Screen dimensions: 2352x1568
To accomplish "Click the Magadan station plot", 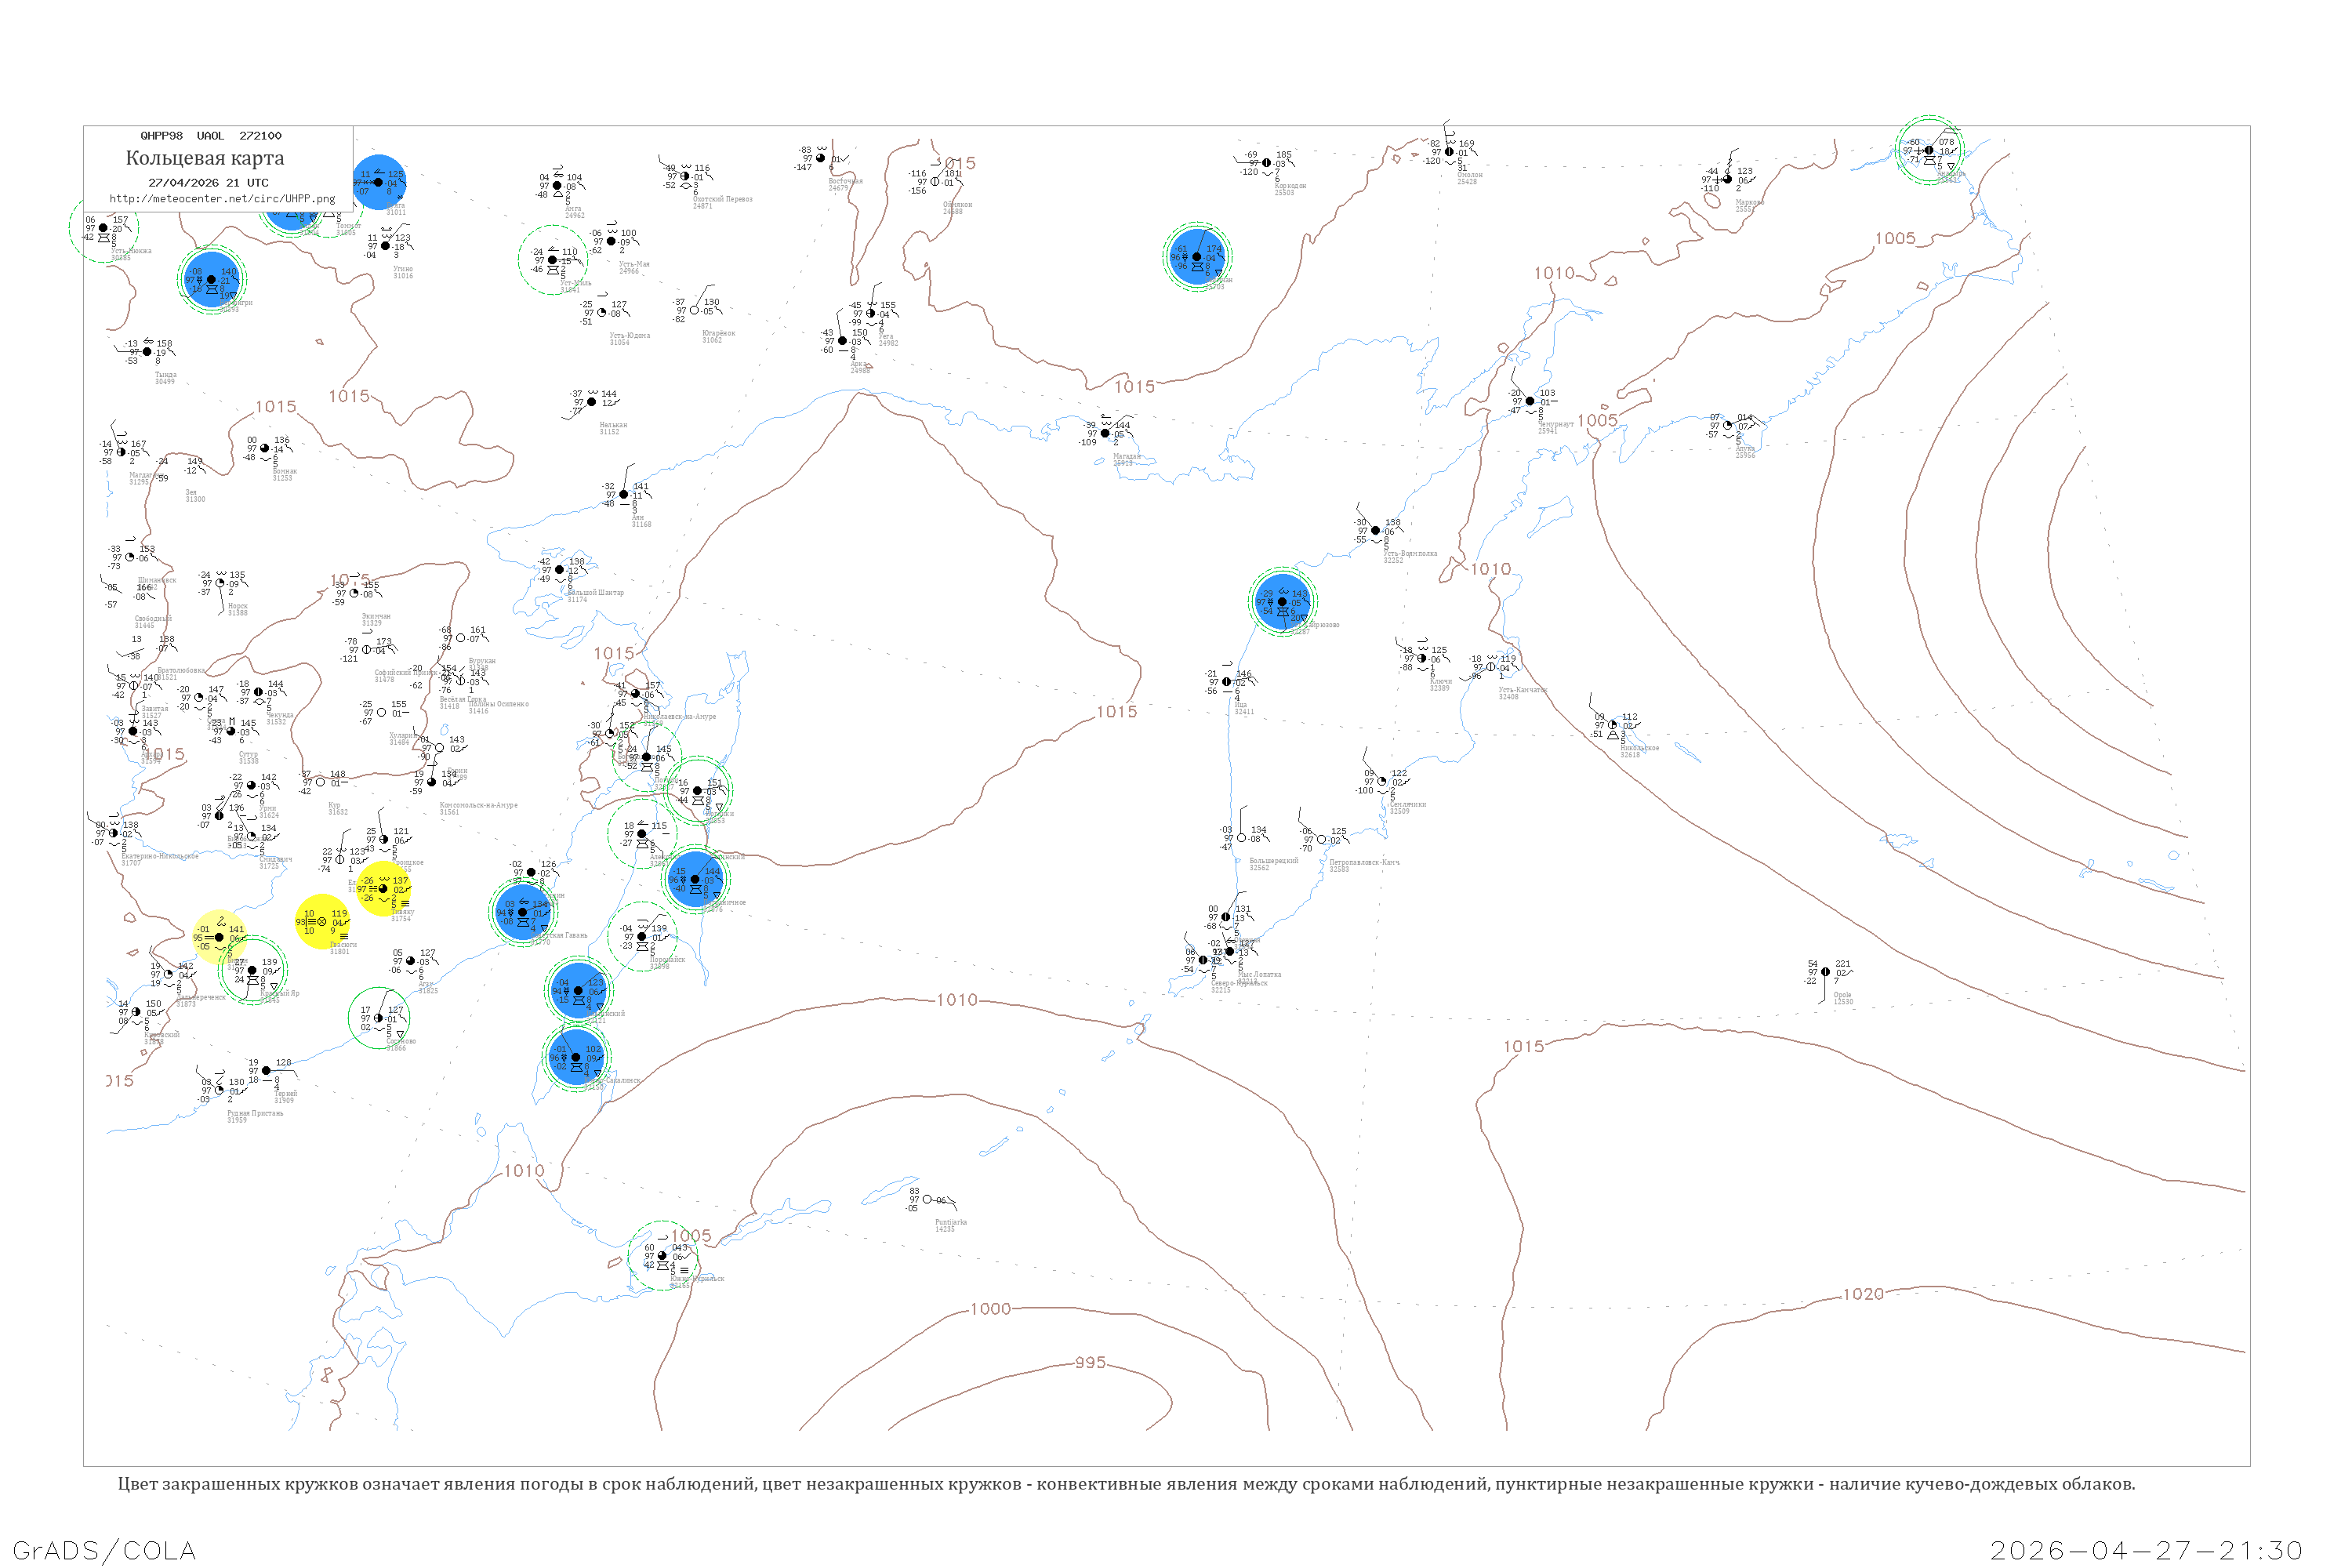I will click(x=1105, y=433).
